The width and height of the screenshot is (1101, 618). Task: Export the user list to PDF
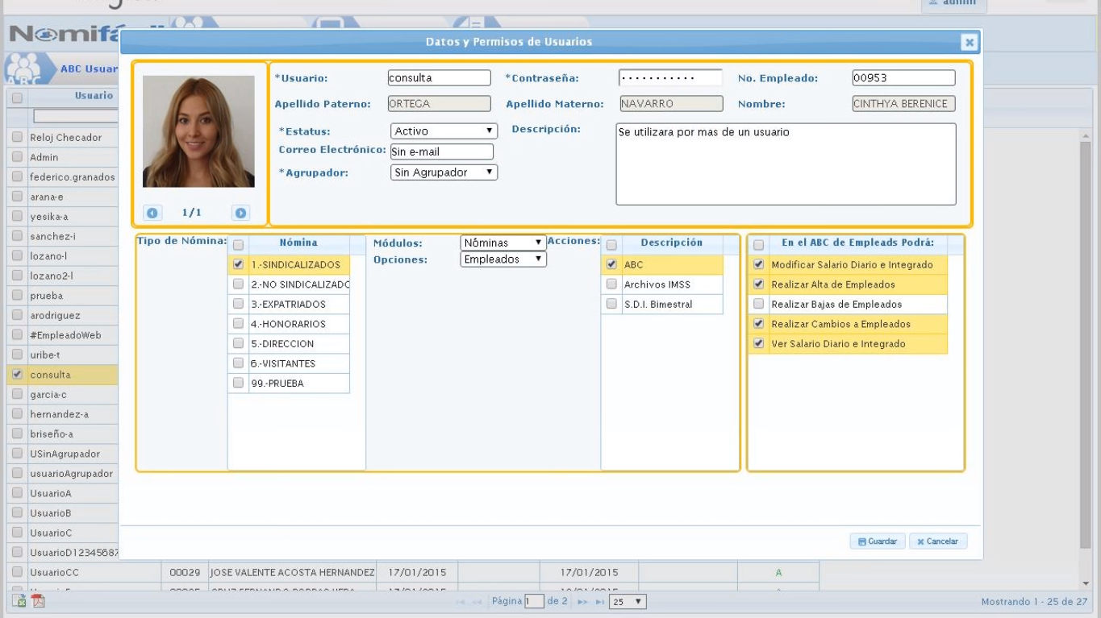pyautogui.click(x=38, y=602)
